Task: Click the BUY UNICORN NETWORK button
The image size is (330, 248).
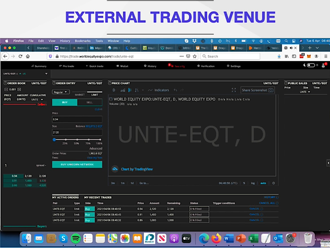Action: 77,165
